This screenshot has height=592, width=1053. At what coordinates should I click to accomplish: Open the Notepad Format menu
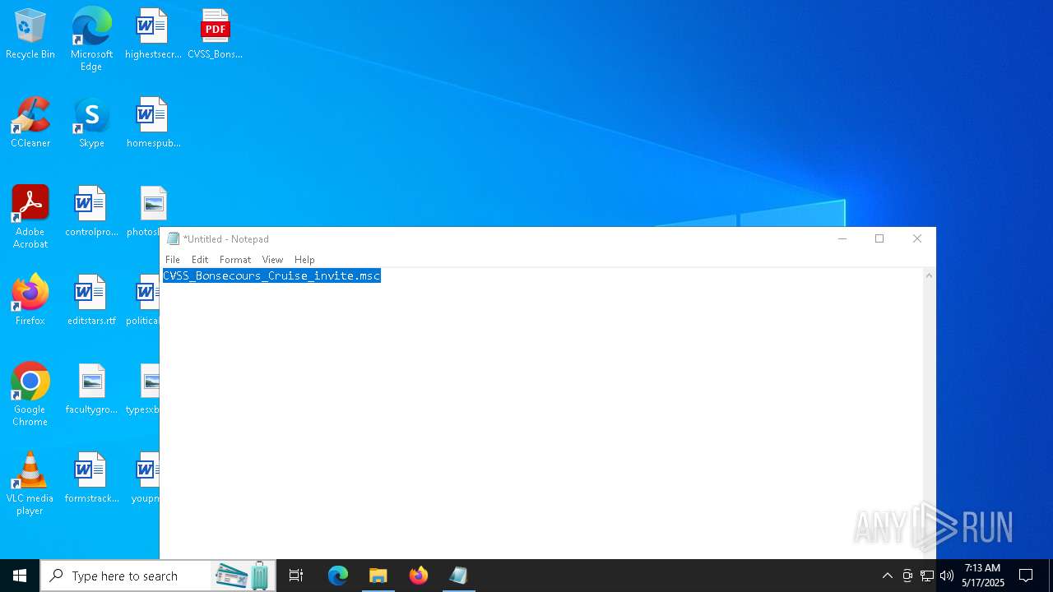235,259
